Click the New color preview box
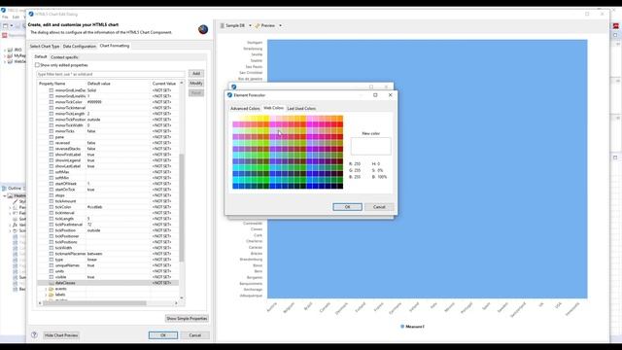Image resolution: width=622 pixels, height=350 pixels. (371, 146)
